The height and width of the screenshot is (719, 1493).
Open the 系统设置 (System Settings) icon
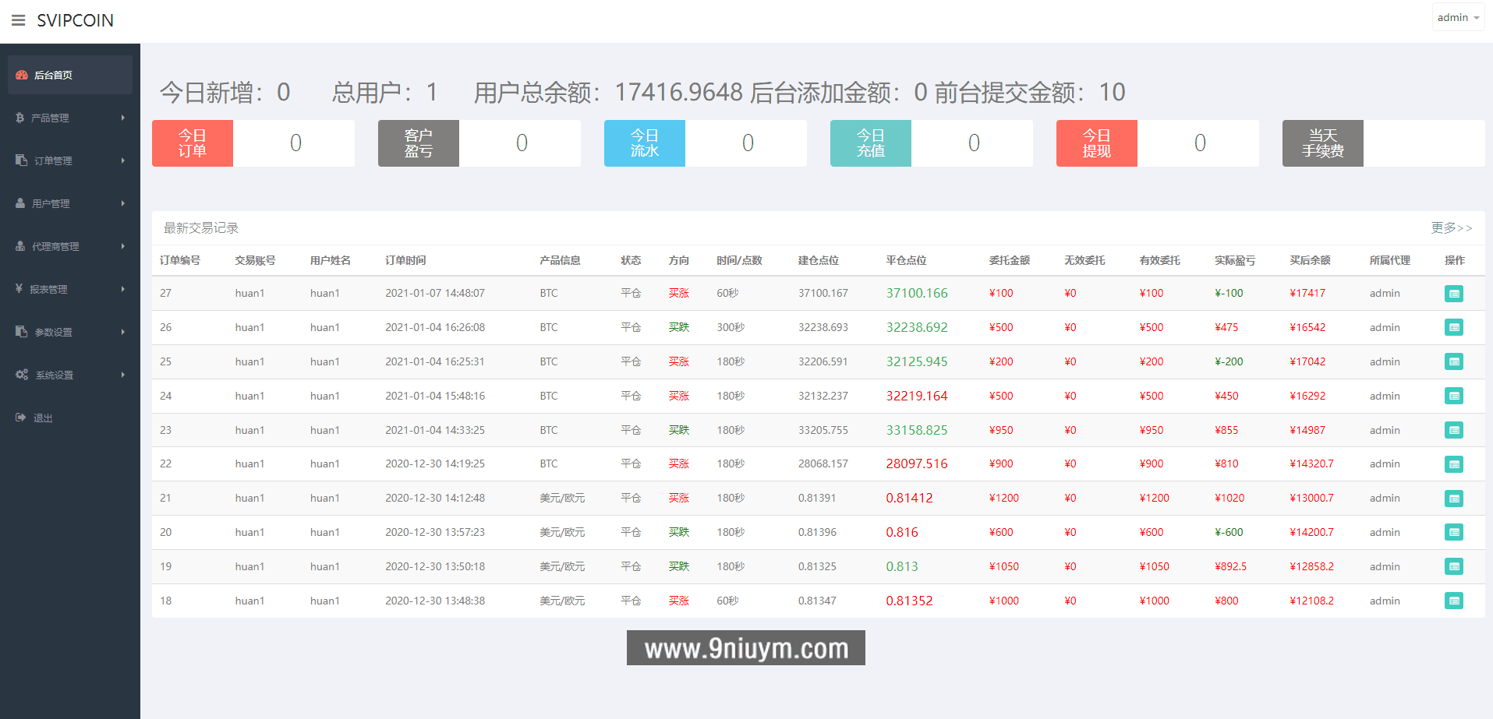(21, 375)
